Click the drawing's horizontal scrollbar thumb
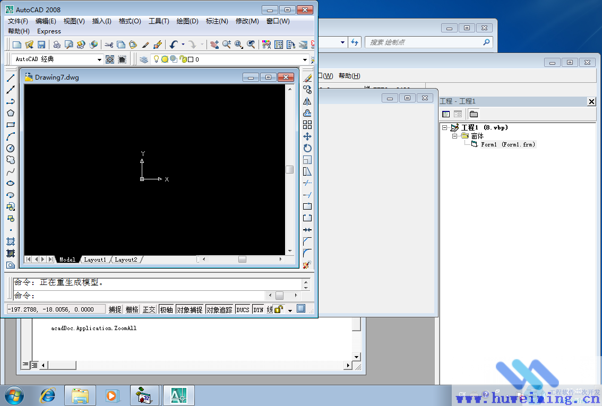The image size is (602, 406). point(242,260)
